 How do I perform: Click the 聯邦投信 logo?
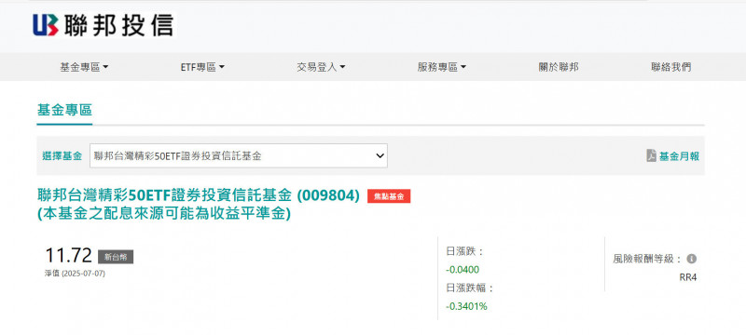click(104, 25)
